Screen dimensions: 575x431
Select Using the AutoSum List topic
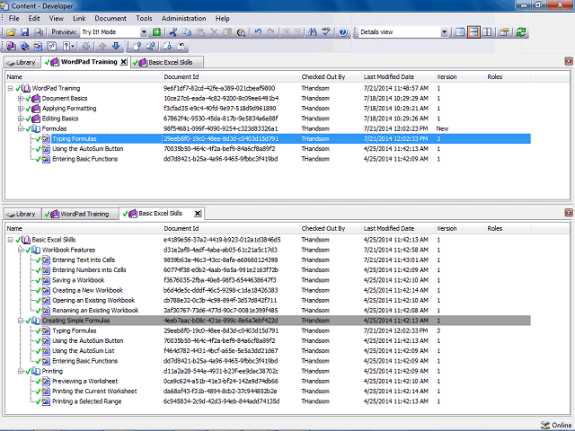click(x=84, y=351)
